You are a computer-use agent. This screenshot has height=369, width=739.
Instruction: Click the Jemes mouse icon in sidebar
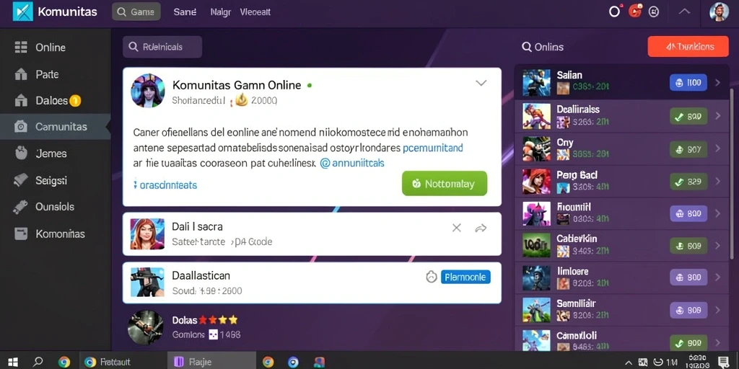click(x=21, y=154)
